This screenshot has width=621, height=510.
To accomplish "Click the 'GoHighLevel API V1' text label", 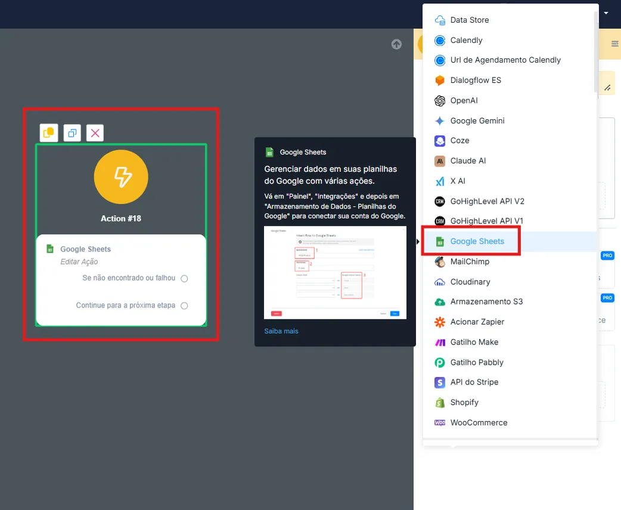I will [486, 221].
